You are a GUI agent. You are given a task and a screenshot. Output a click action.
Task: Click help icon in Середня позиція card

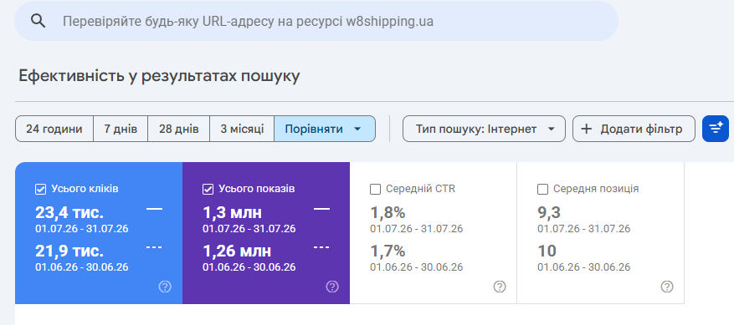[x=666, y=287]
